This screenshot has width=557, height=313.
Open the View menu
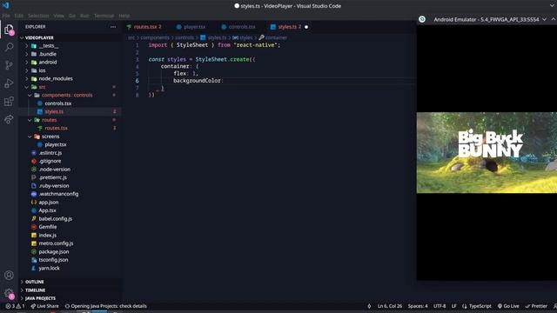click(58, 16)
